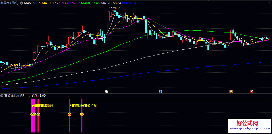This screenshot has width=272, height=134.
Task: Click the 37.67 low price label
Action: pyautogui.click(x=18, y=69)
